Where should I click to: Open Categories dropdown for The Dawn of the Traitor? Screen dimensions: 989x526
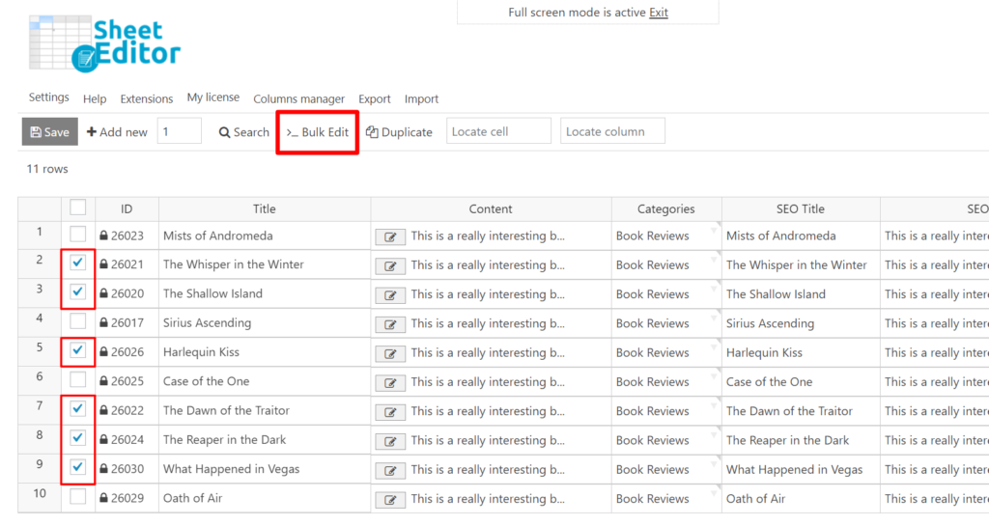[714, 405]
